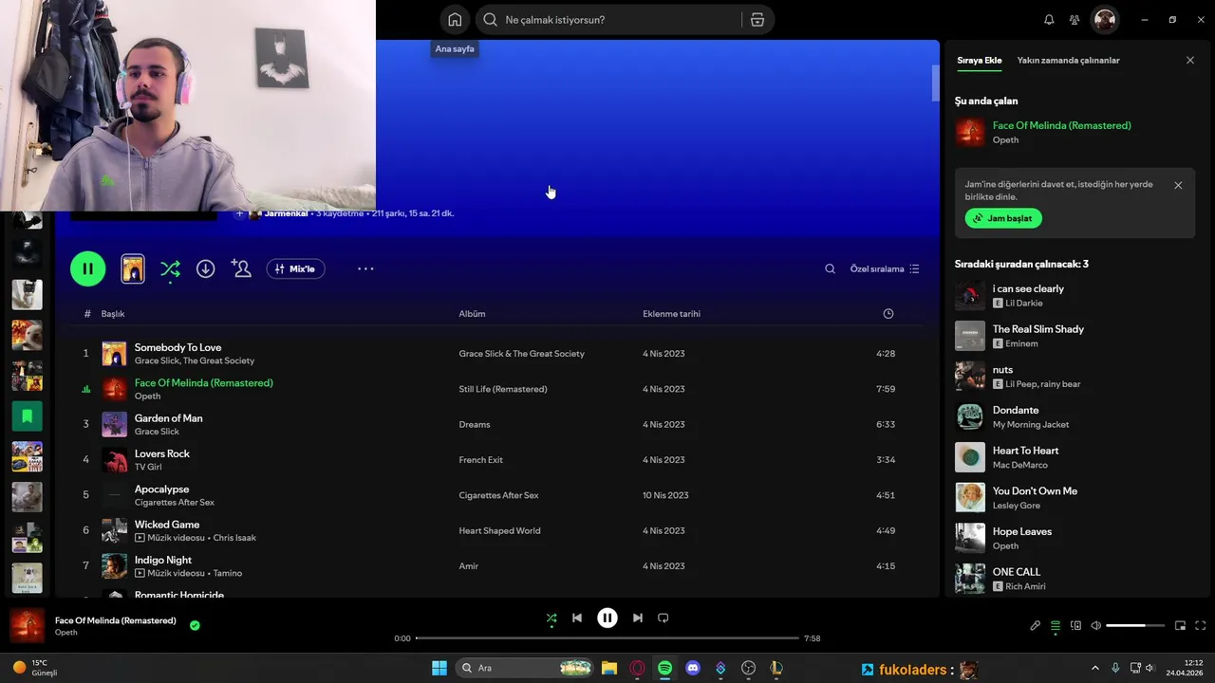Open playlist cover preview next to play button
1215x683 pixels.
tap(133, 269)
